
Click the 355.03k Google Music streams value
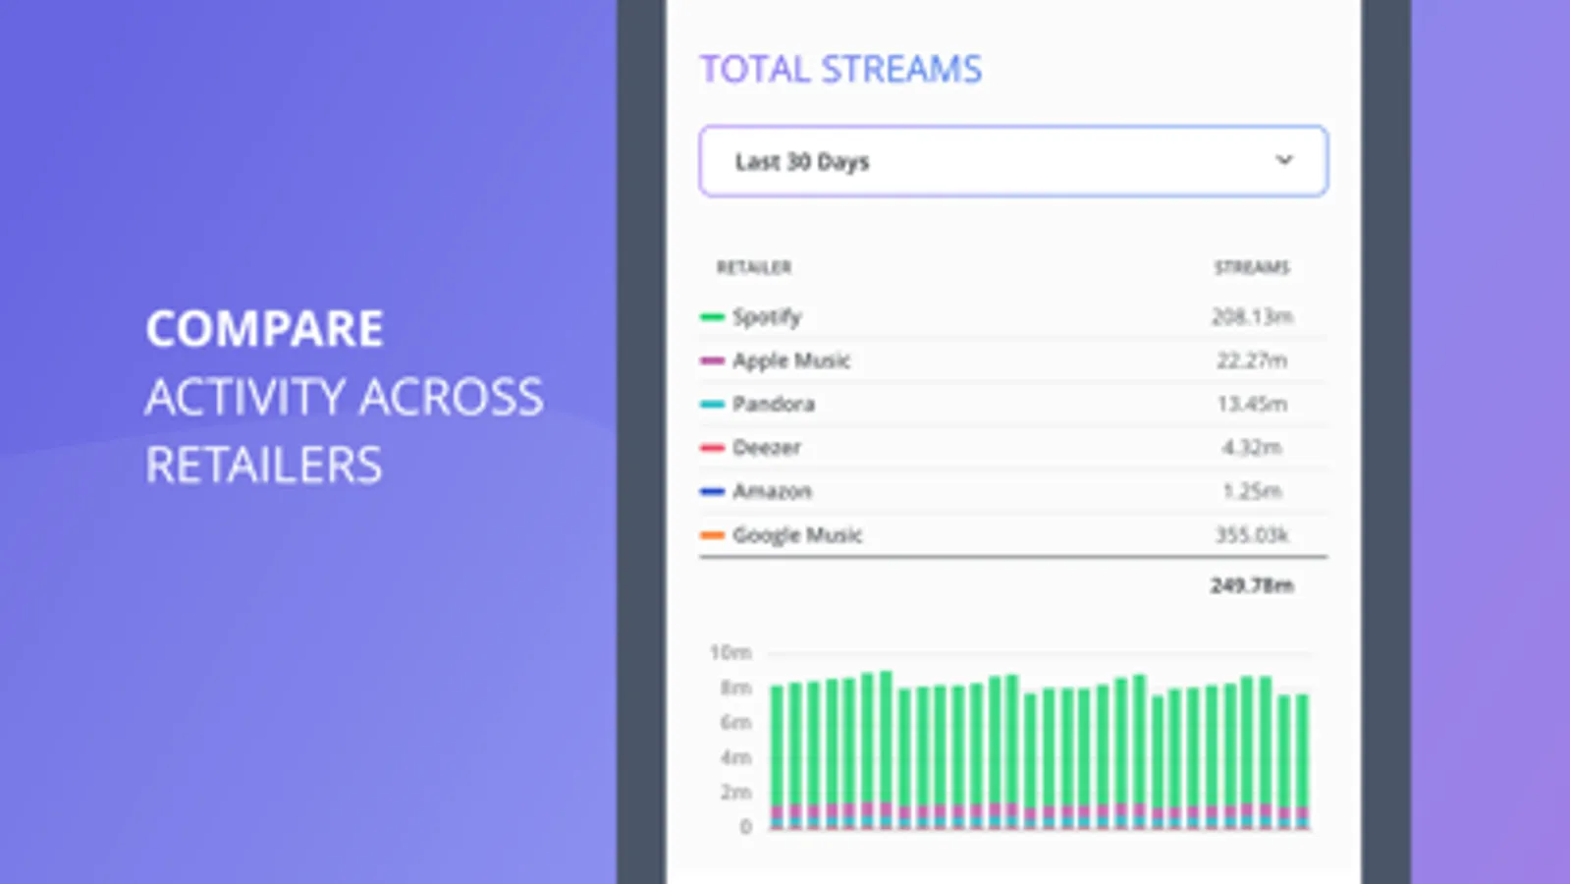(1252, 535)
